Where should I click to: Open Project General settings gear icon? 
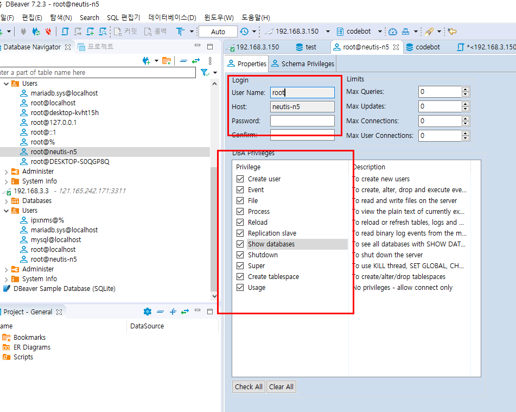[148, 312]
